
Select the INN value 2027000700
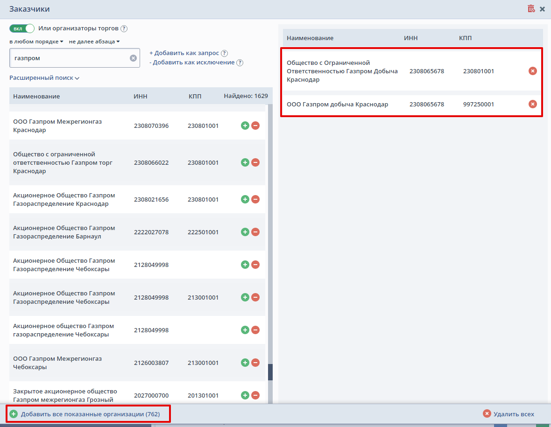pyautogui.click(x=151, y=395)
